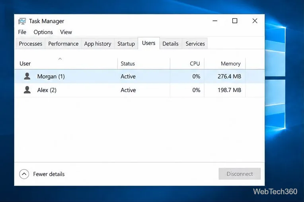Click the Fewer details label
The width and height of the screenshot is (304, 202).
[49, 174]
